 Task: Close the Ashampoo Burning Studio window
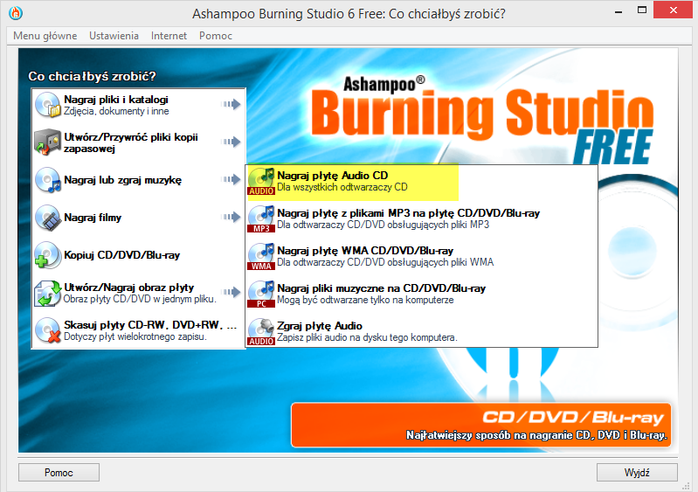pos(674,10)
